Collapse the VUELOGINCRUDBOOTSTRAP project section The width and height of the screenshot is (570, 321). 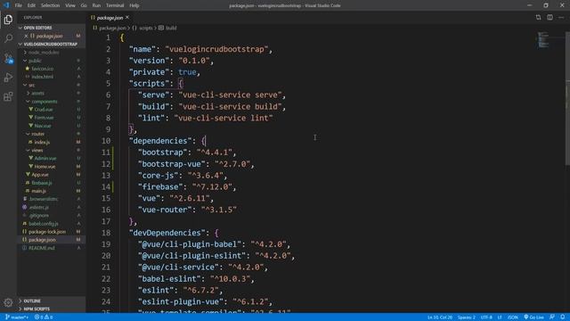[x=51, y=44]
